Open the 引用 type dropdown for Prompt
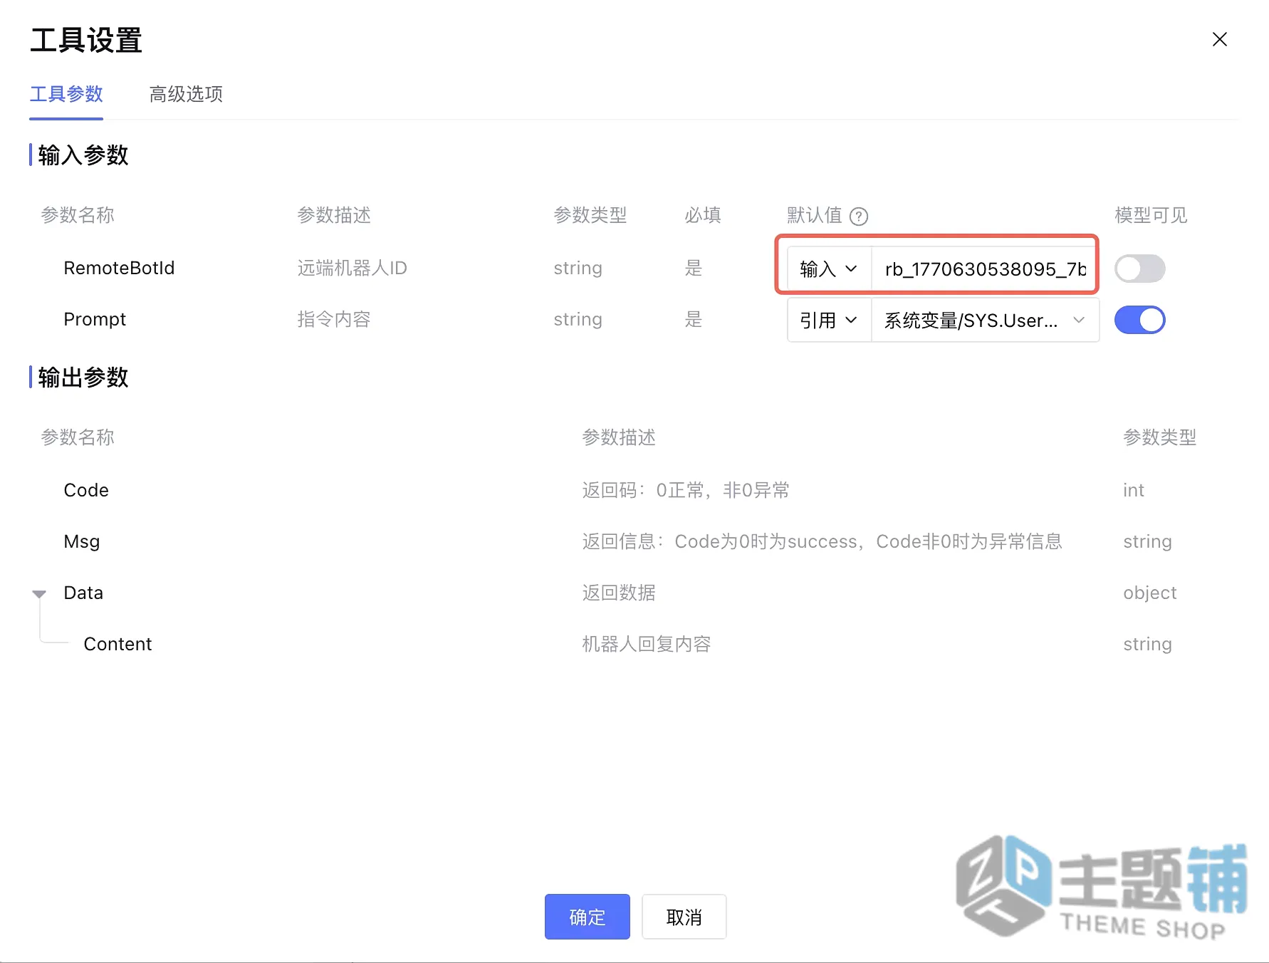This screenshot has width=1269, height=963. [x=829, y=321]
